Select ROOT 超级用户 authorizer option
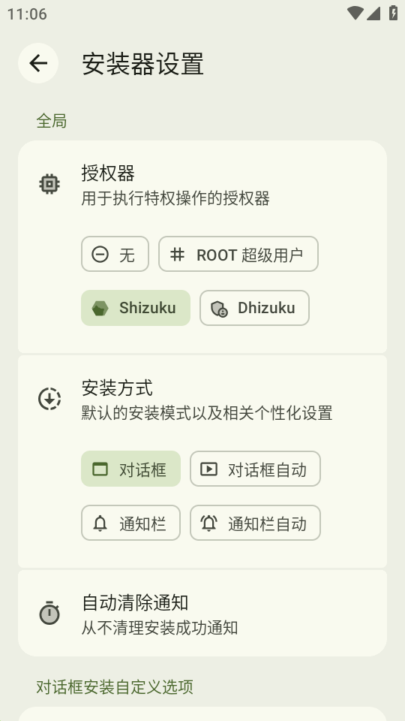The height and width of the screenshot is (721, 405). click(x=238, y=254)
